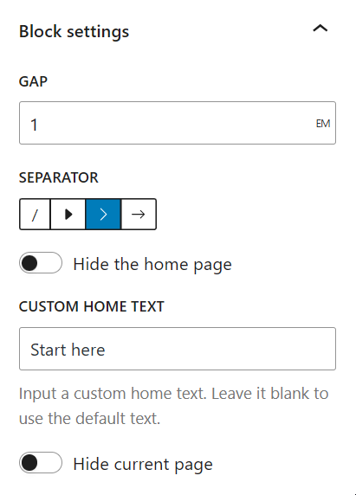Click the custom home text help description
356x495 pixels.
pos(174,406)
